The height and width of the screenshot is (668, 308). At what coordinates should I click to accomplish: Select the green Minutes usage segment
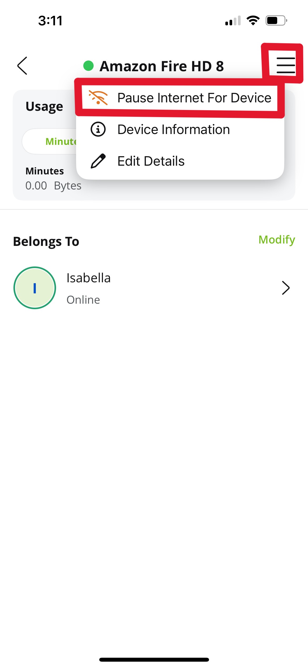[x=61, y=141]
